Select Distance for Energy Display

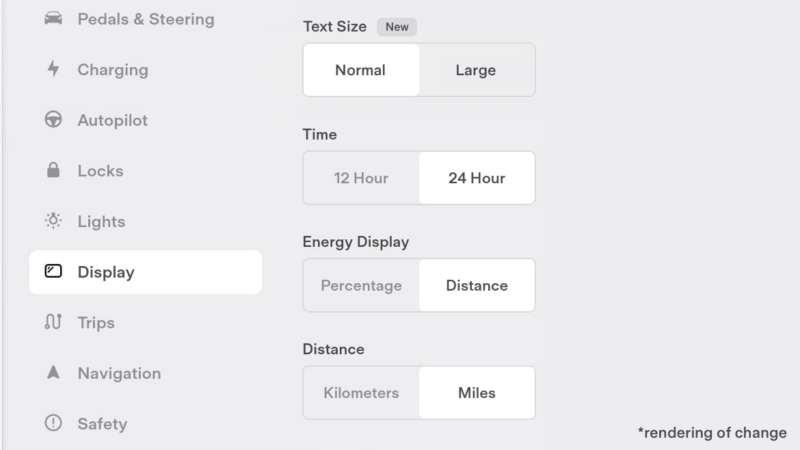(477, 285)
